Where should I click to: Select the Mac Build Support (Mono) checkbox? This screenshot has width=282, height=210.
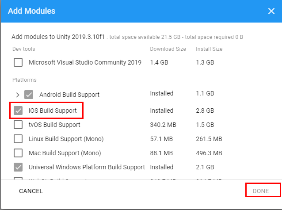[x=18, y=153]
